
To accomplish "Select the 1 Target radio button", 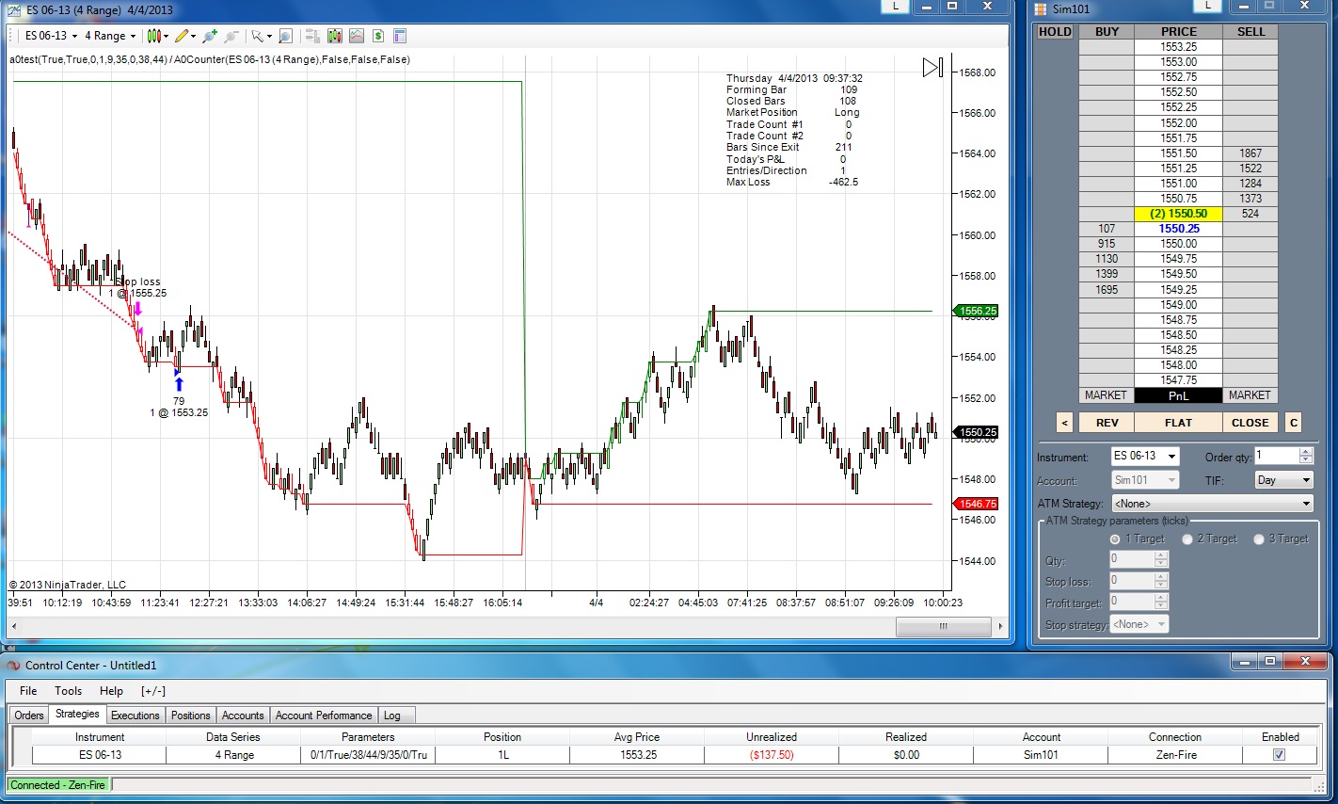I will click(x=1115, y=539).
